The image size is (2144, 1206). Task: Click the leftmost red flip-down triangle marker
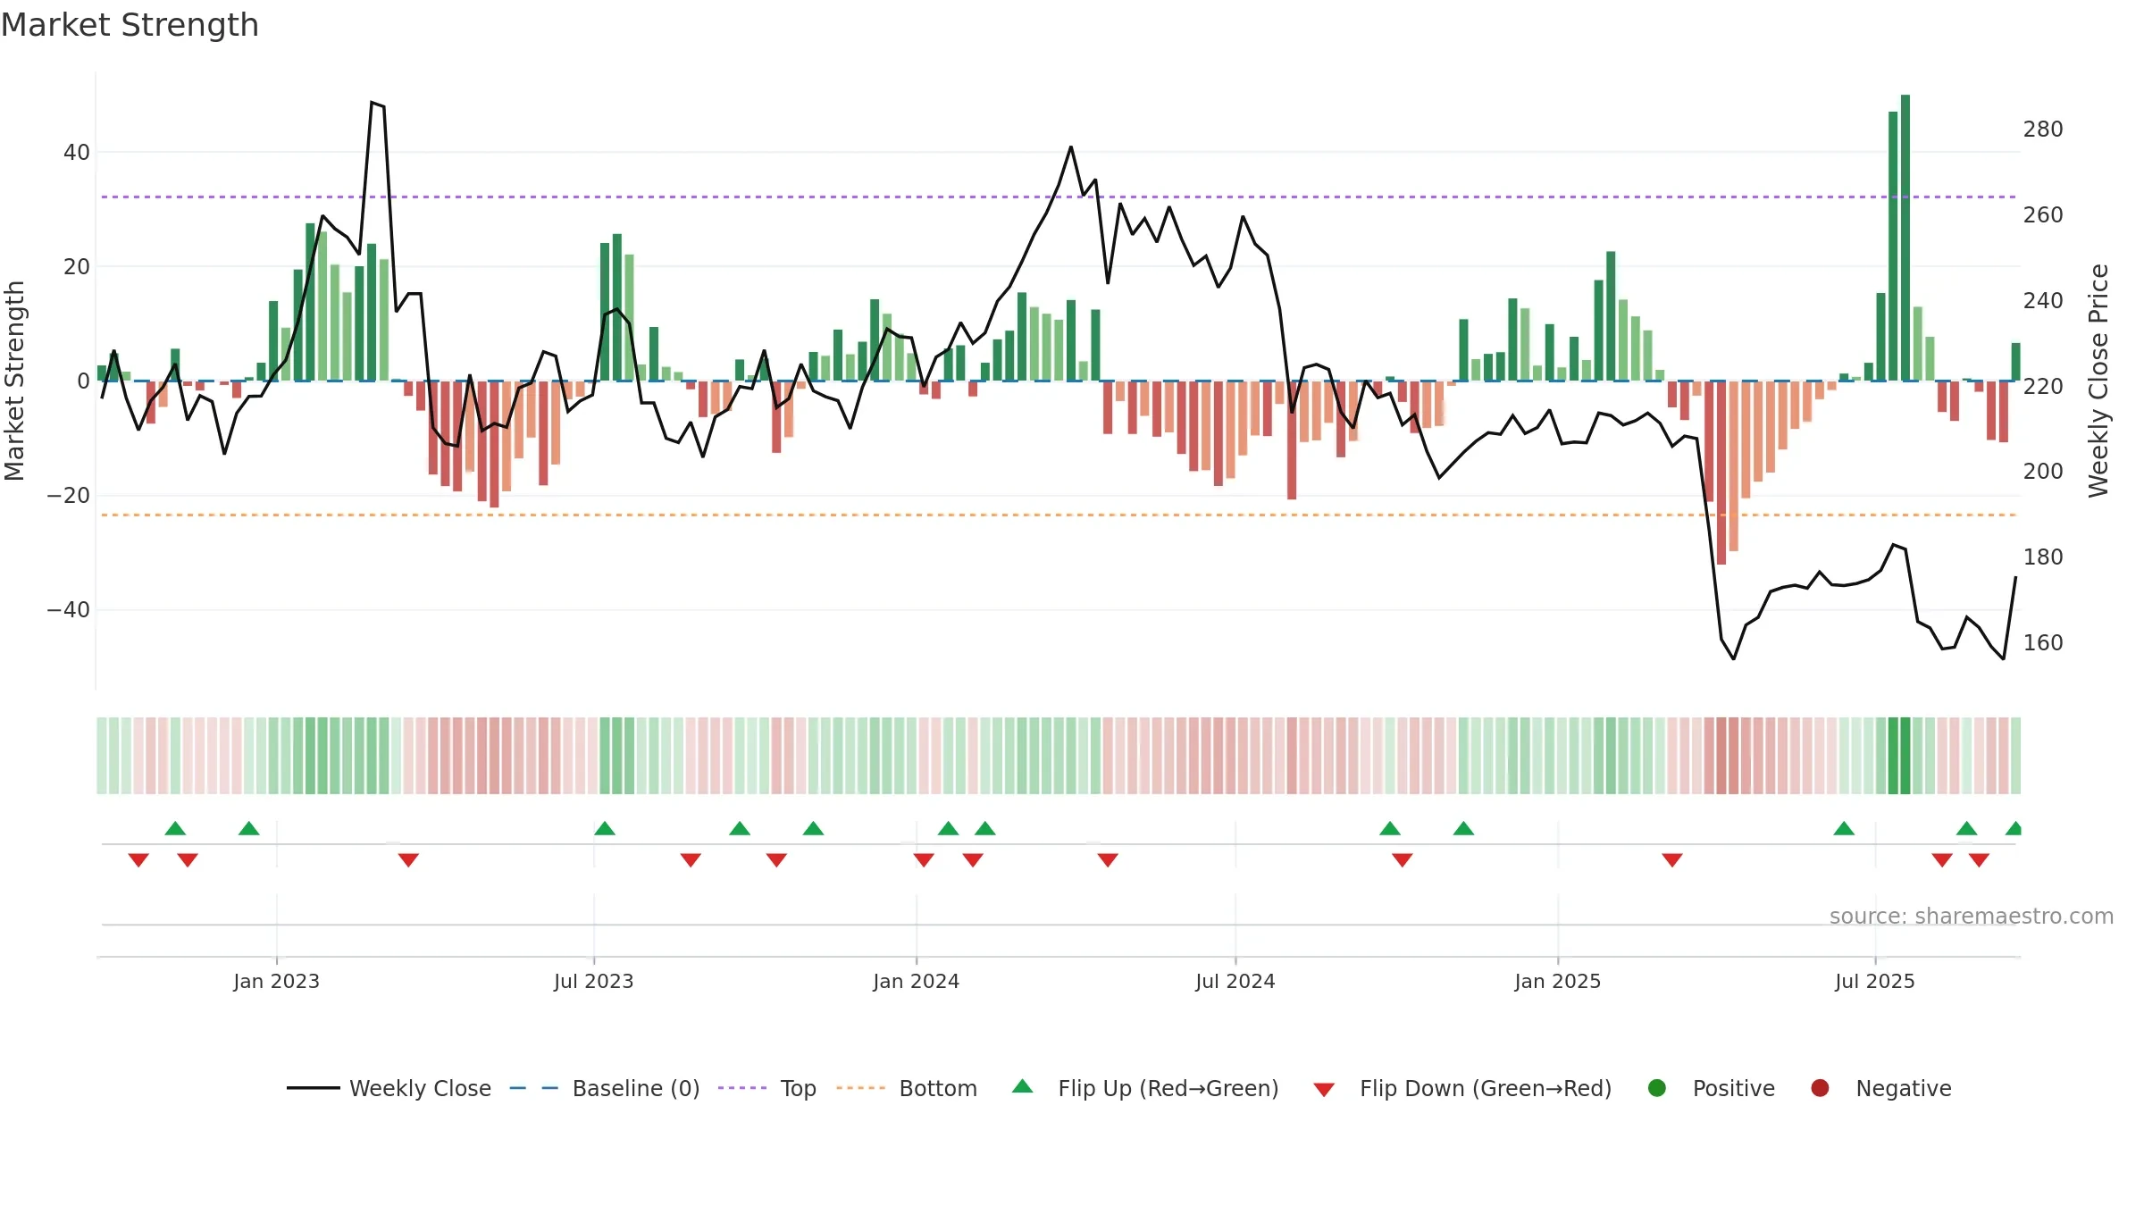(138, 860)
